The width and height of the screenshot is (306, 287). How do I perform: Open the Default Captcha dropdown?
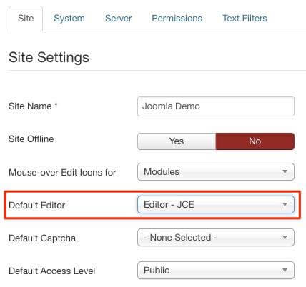[216, 237]
